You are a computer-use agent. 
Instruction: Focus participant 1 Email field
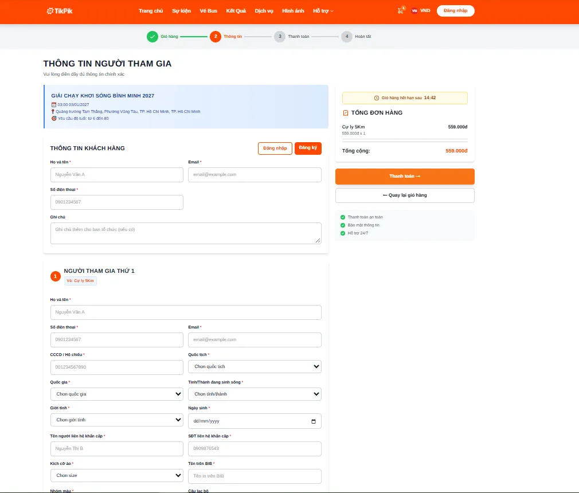tap(255, 340)
